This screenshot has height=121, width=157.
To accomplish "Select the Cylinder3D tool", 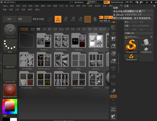I will (146, 42).
